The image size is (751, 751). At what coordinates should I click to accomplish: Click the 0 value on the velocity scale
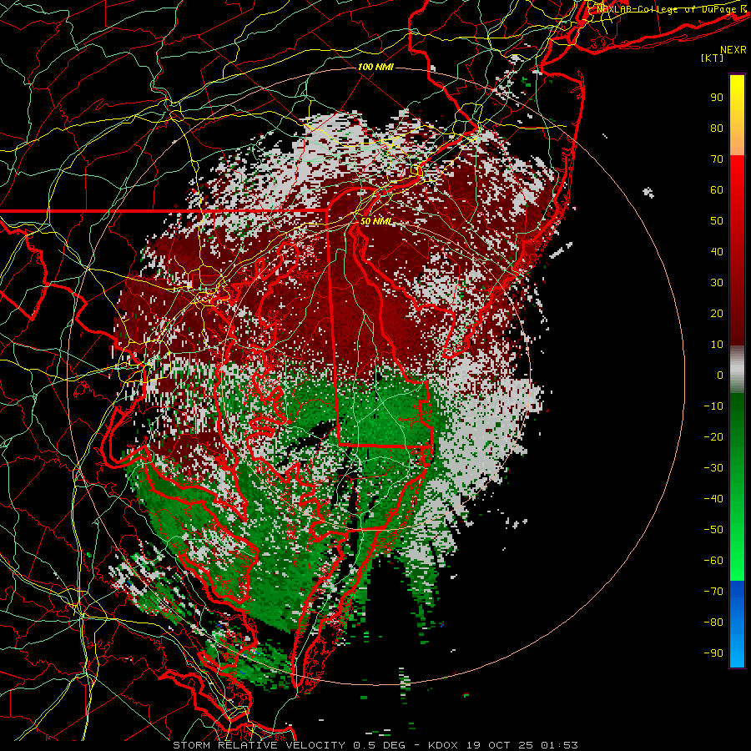point(720,375)
